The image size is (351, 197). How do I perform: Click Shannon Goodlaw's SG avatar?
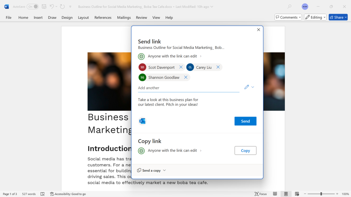coord(142,78)
